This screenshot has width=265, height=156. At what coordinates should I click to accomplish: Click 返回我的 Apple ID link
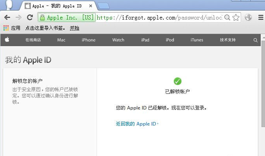(137, 124)
